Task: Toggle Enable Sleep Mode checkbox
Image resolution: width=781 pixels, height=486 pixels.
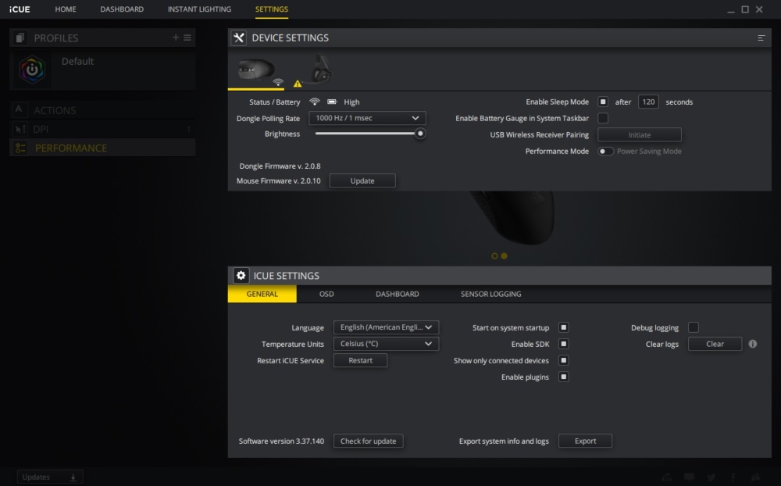Action: [603, 102]
